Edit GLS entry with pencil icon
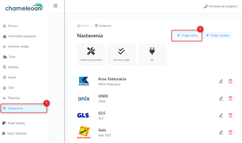Viewport: 242px width, 143px height. (x=221, y=115)
